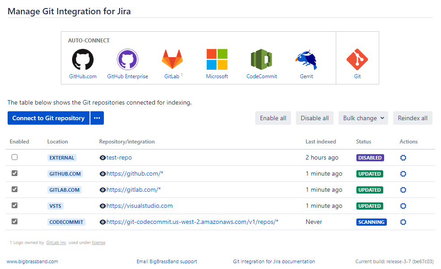The image size is (441, 269).
Task: Click eye icon beside https://github.com/*
Action: (103, 174)
